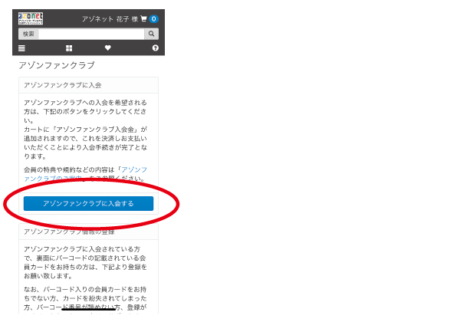Click the なお、バーコード入りの会員カード paragraph

tap(85, 299)
